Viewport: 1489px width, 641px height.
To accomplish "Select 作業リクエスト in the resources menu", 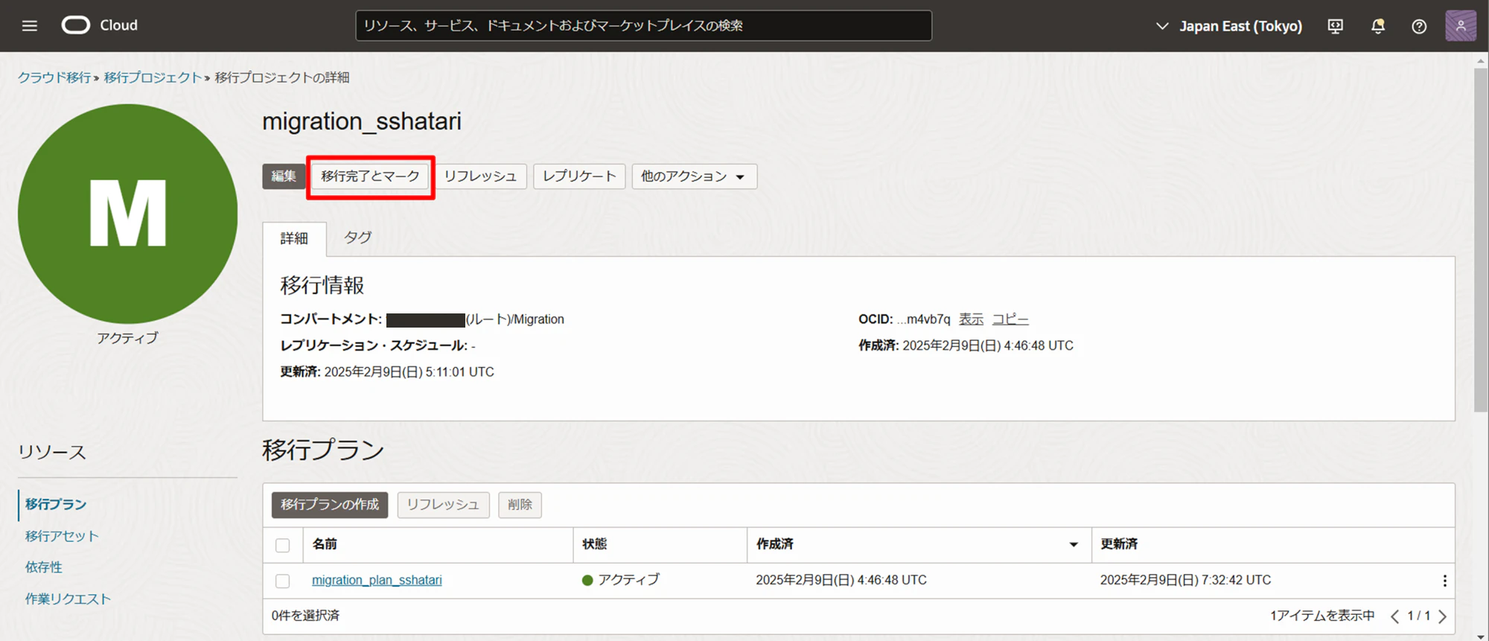I will point(68,599).
